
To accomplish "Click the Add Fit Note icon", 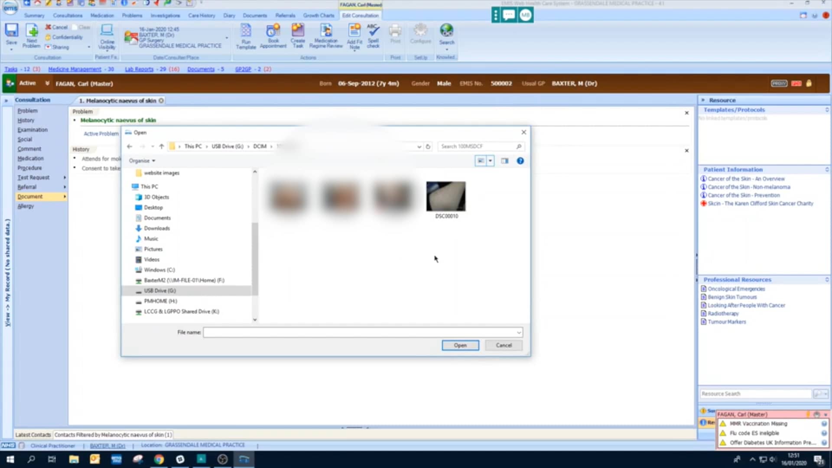I will 354,36.
